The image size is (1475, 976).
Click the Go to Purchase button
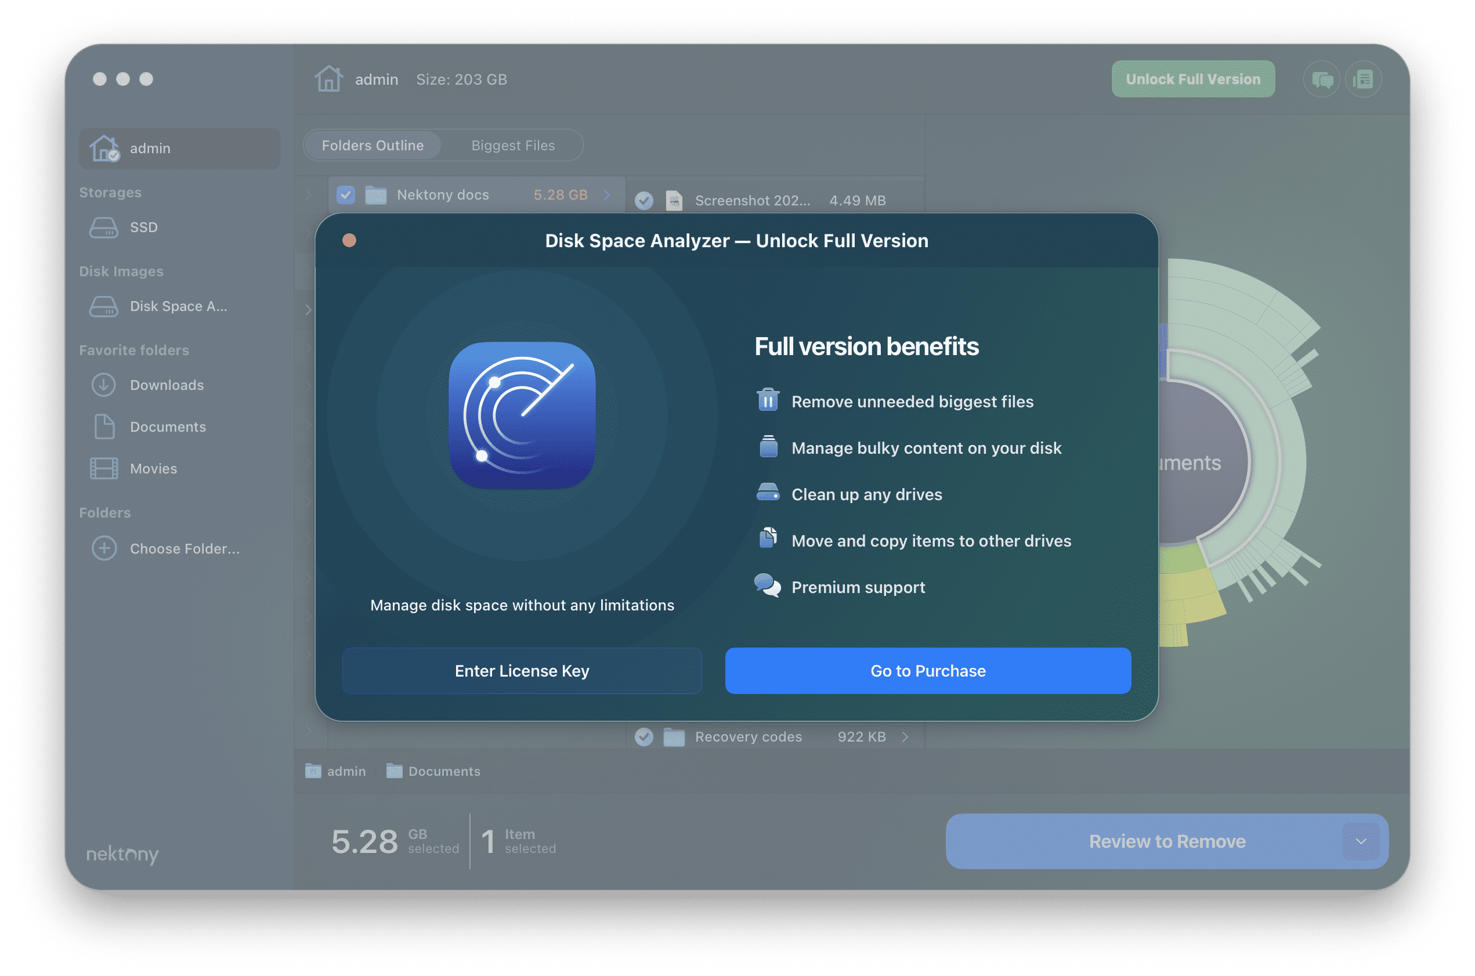click(927, 671)
